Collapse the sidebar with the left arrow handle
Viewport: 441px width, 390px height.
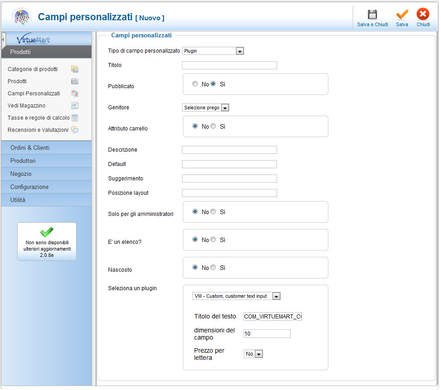pyautogui.click(x=4, y=39)
